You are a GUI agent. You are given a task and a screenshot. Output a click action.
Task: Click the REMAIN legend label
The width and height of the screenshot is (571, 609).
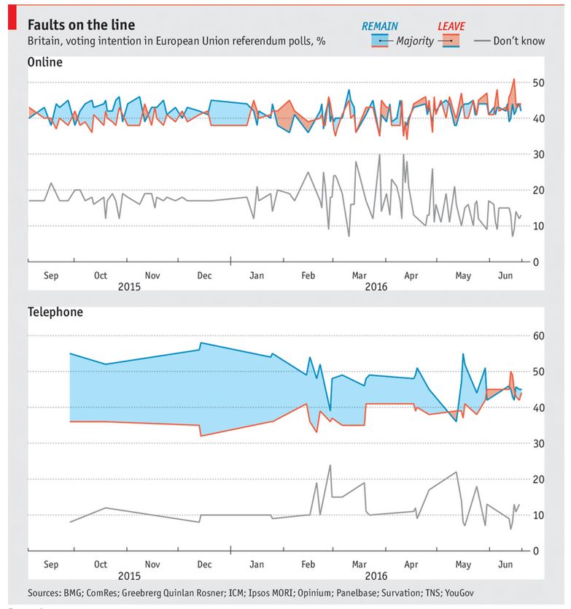380,26
